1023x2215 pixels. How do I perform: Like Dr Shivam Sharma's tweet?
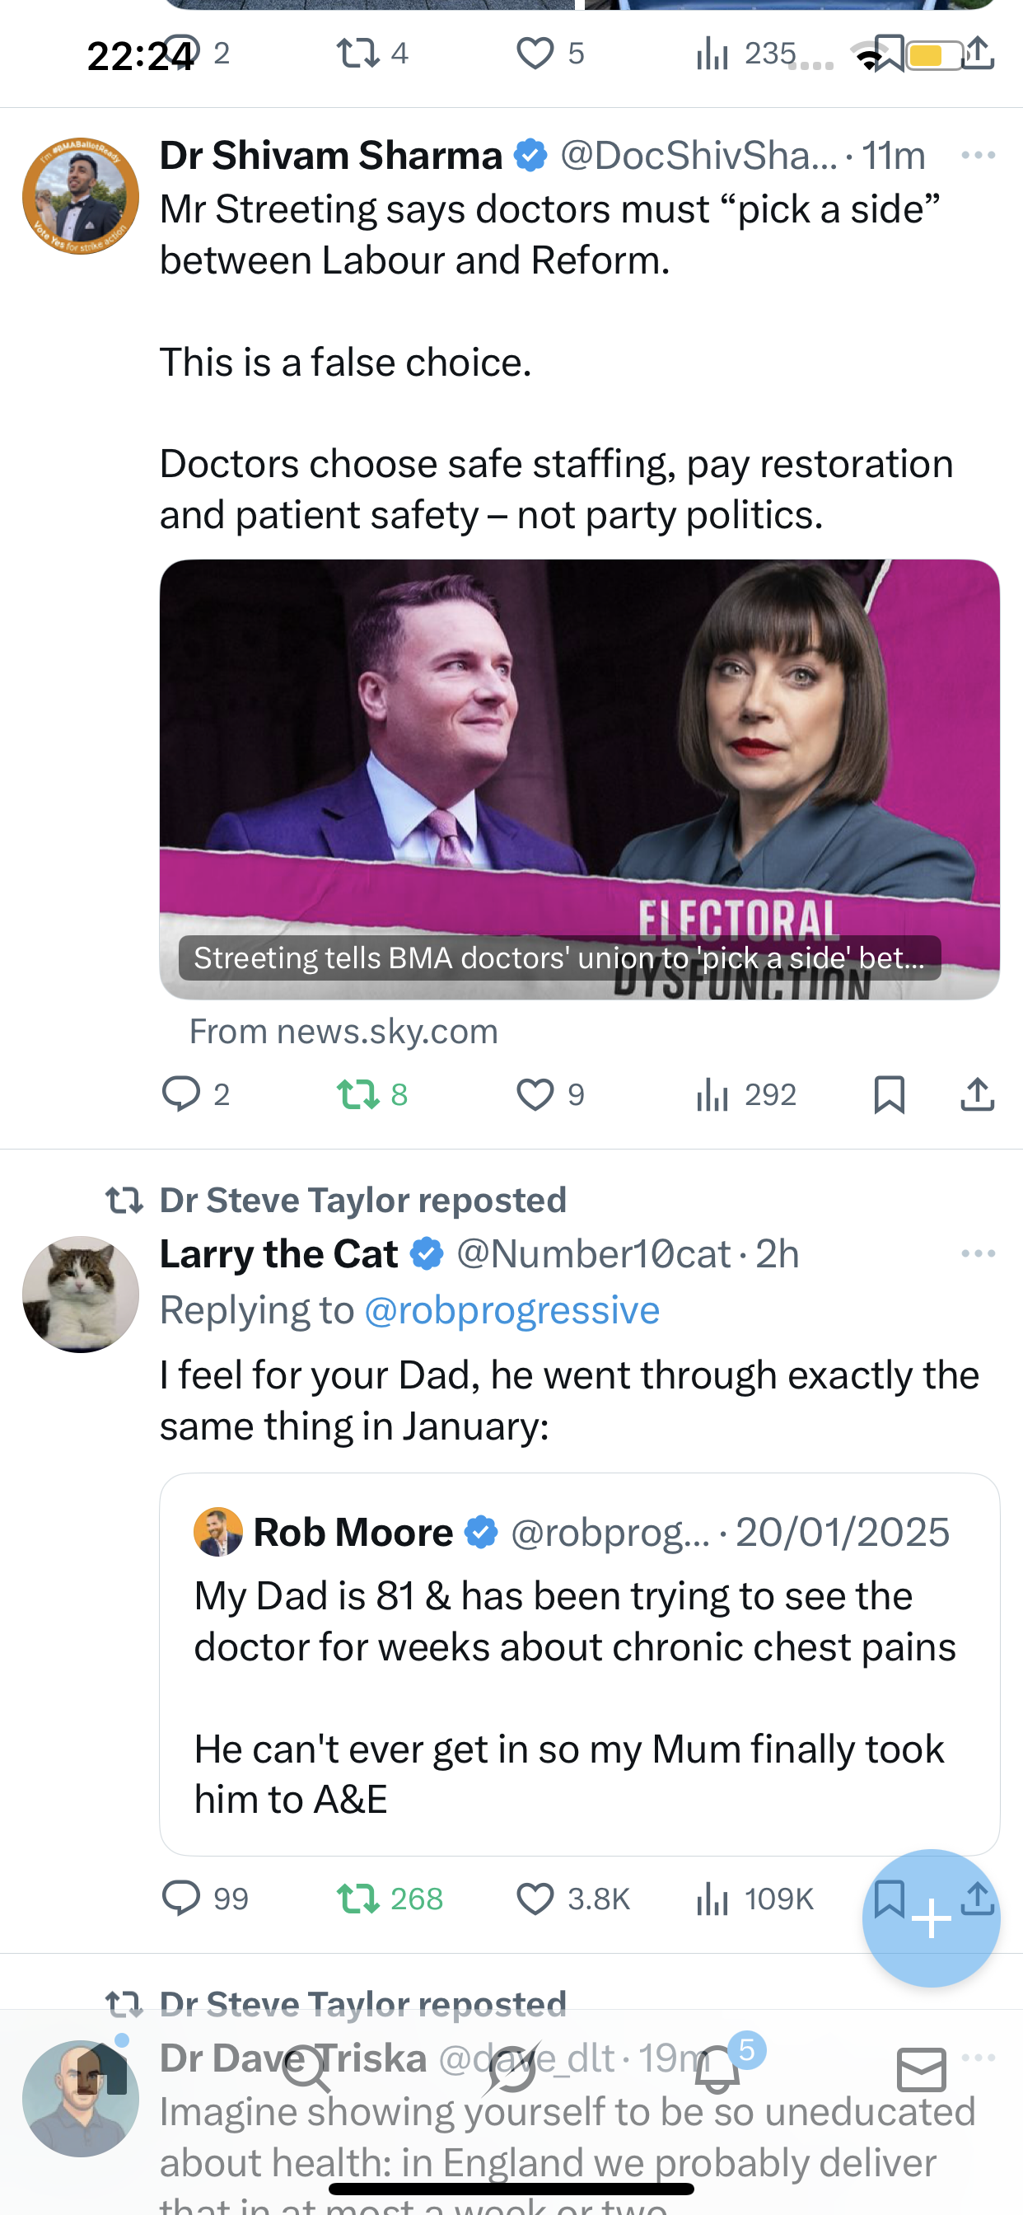535,1094
